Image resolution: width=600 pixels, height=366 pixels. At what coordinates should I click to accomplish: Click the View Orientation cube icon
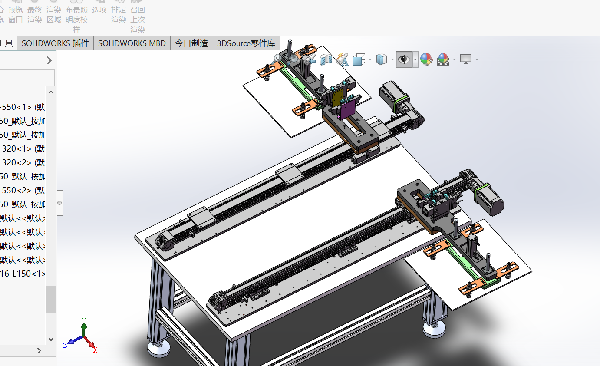click(359, 59)
